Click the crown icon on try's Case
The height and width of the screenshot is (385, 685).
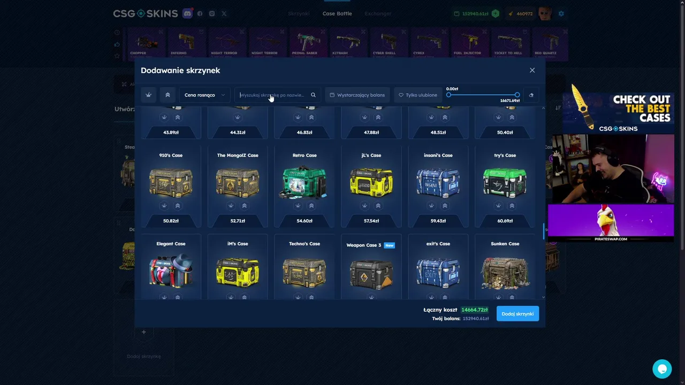499,206
